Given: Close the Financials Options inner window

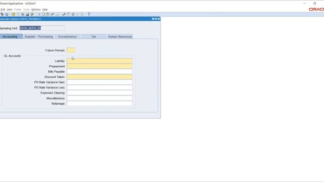Looking at the screenshot, I should [158, 19].
